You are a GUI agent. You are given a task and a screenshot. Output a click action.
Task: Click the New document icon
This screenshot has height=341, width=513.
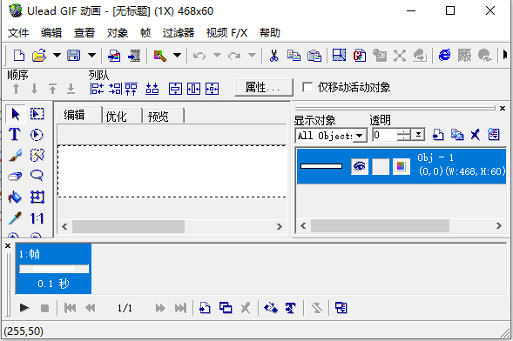pyautogui.click(x=19, y=55)
